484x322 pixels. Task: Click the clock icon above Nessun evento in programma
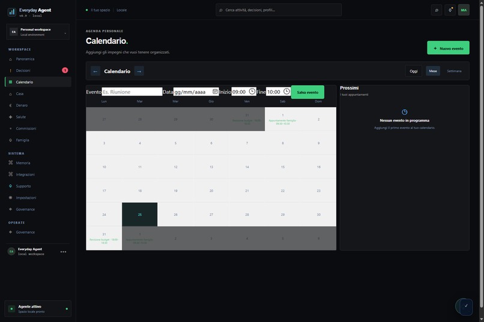404,112
